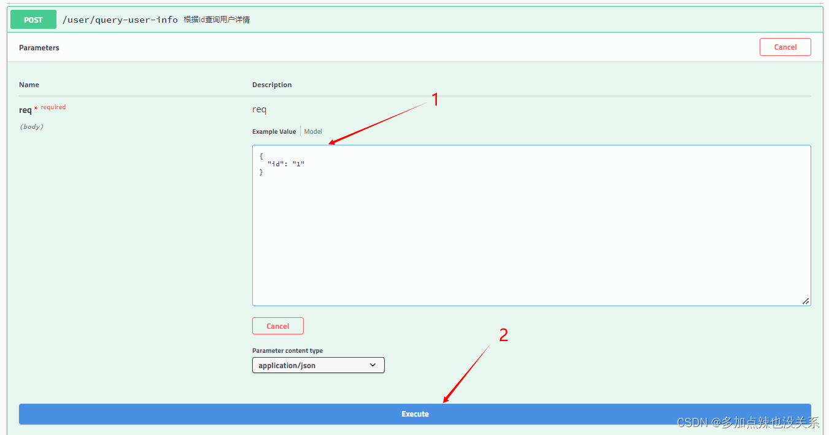Click the endpoint description 根据id查询用户详情
The image size is (829, 435).
coord(217,20)
